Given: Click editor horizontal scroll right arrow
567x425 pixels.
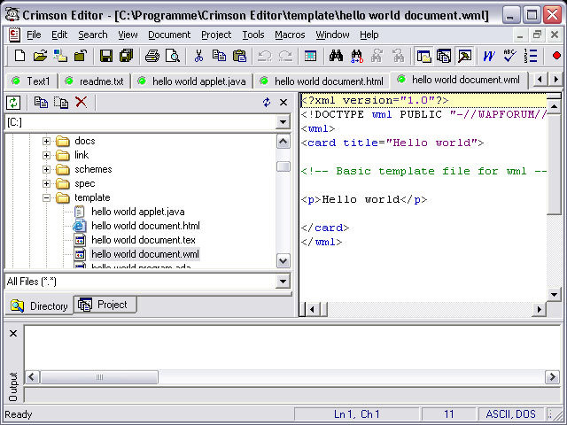Looking at the screenshot, I should 540,309.
